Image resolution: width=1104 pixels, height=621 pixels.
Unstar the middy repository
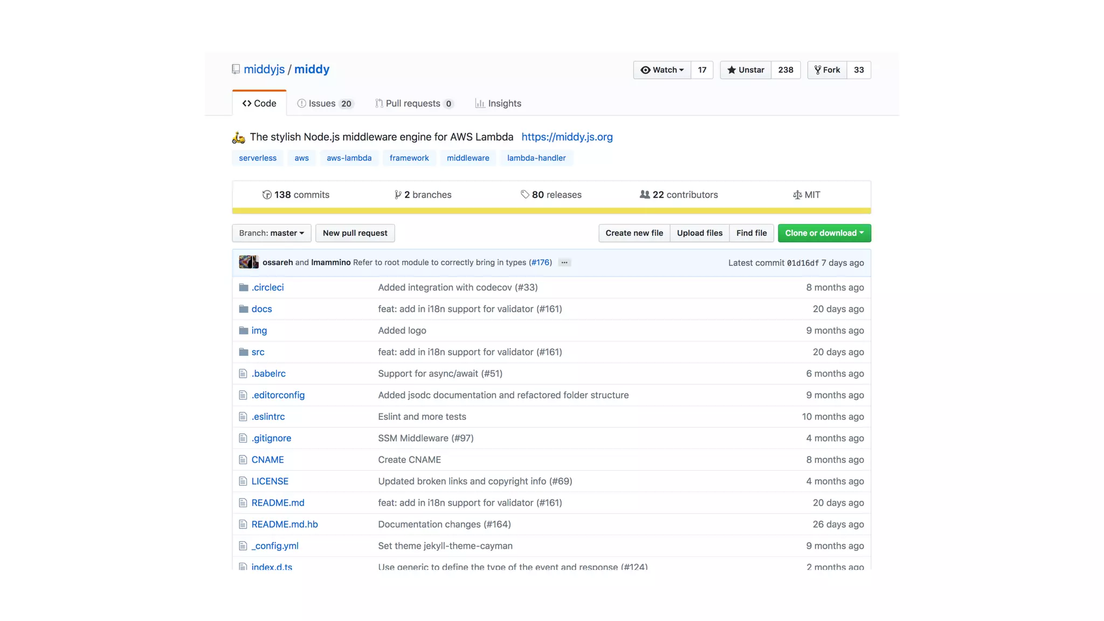tap(746, 70)
